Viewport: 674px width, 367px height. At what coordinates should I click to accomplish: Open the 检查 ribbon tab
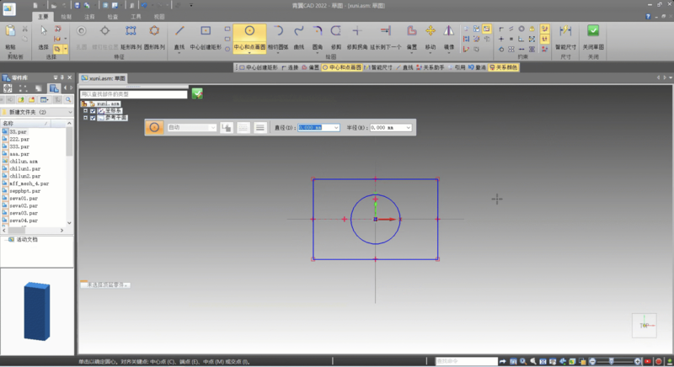pos(113,16)
